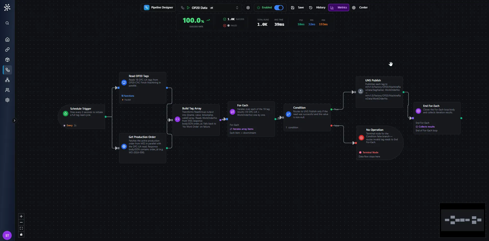Screen dimensions: 489x241
Task: Open search from the sidebar
Action: click(7, 23)
